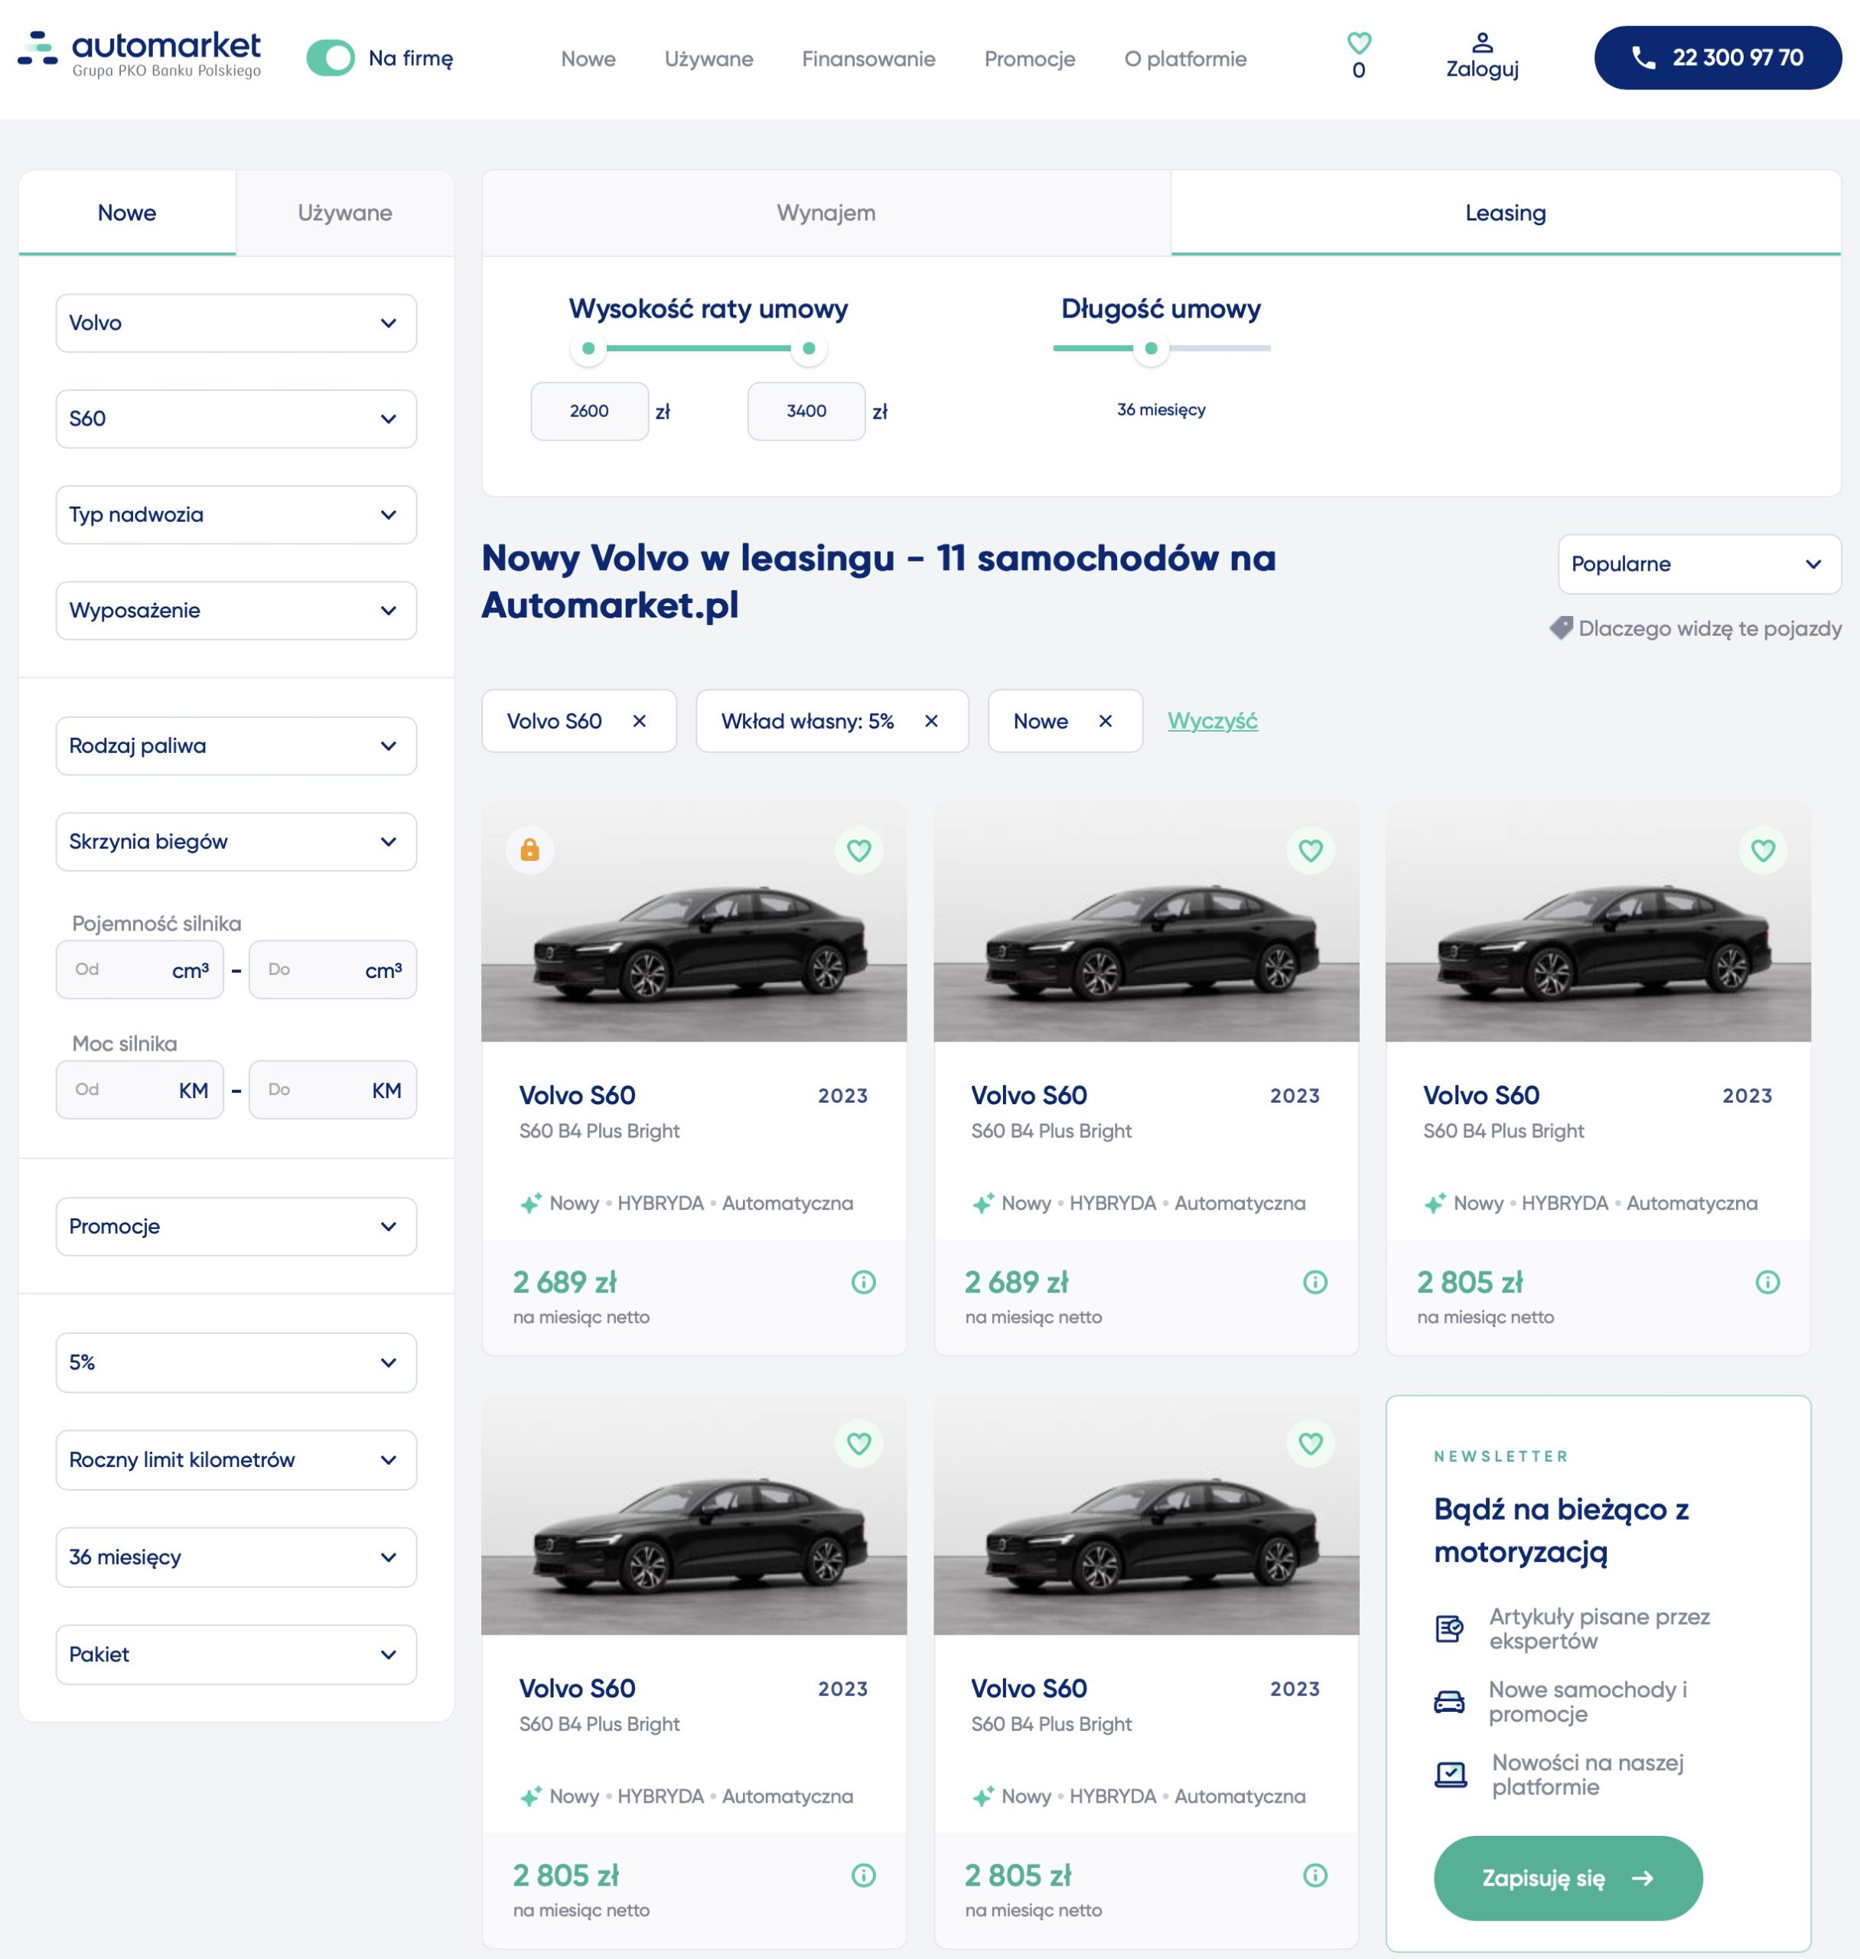Image resolution: width=1860 pixels, height=1959 pixels.
Task: Open Używane in the top navigation
Action: pos(709,58)
